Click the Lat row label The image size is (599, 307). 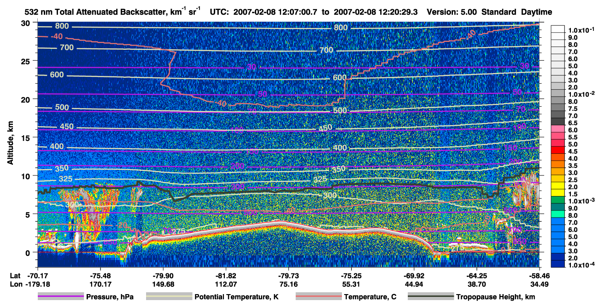(x=15, y=276)
